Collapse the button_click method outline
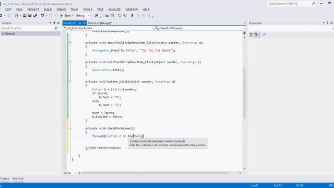This screenshot has height=188, width=334. 70,81
